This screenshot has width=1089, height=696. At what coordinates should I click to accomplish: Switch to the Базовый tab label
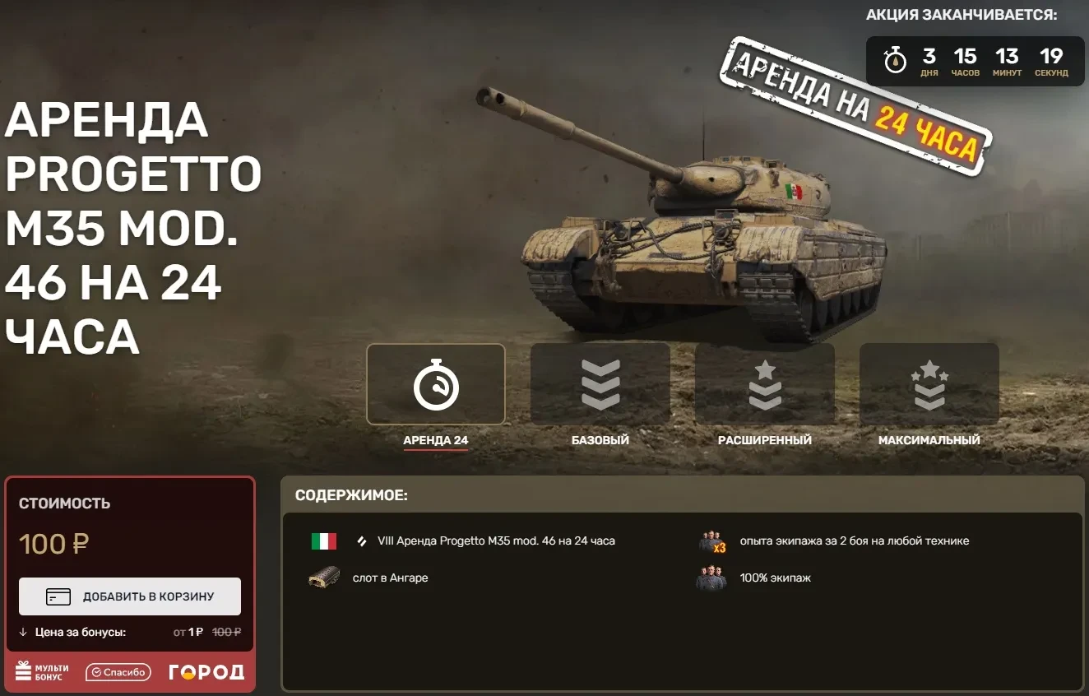pos(600,440)
